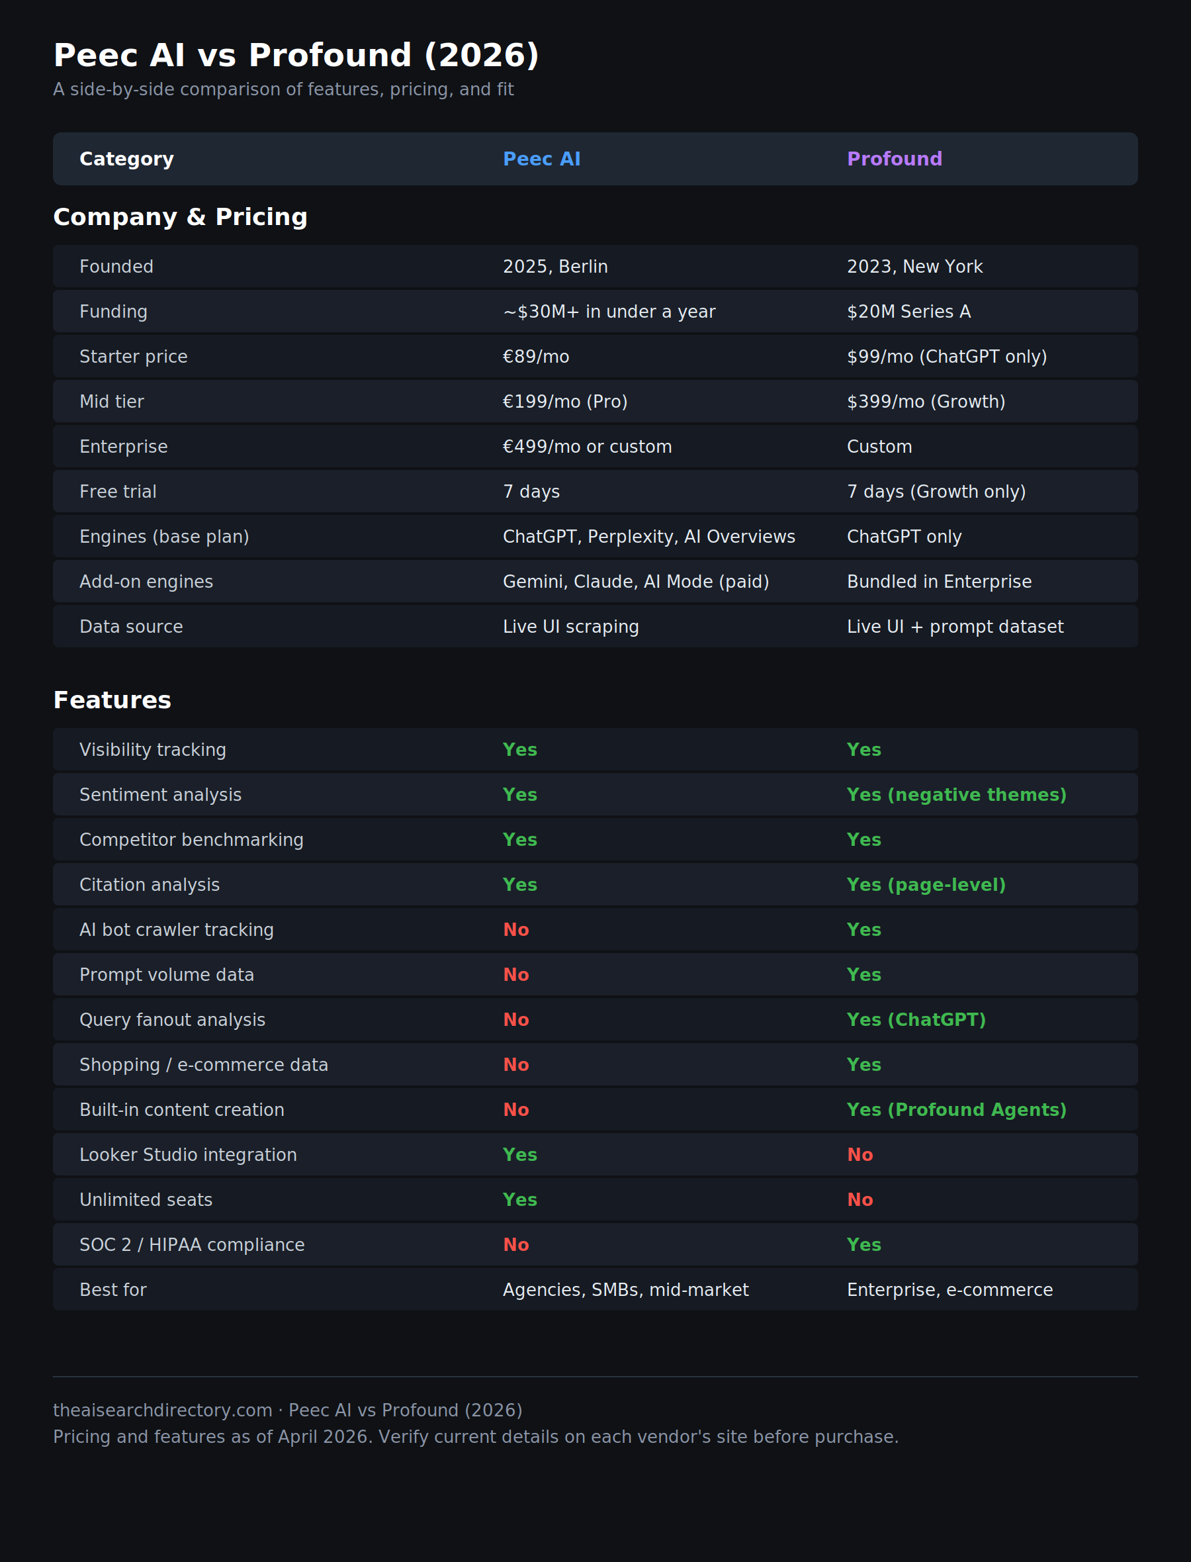The width and height of the screenshot is (1191, 1562).
Task: Click the Starter price row label
Action: [x=133, y=357]
